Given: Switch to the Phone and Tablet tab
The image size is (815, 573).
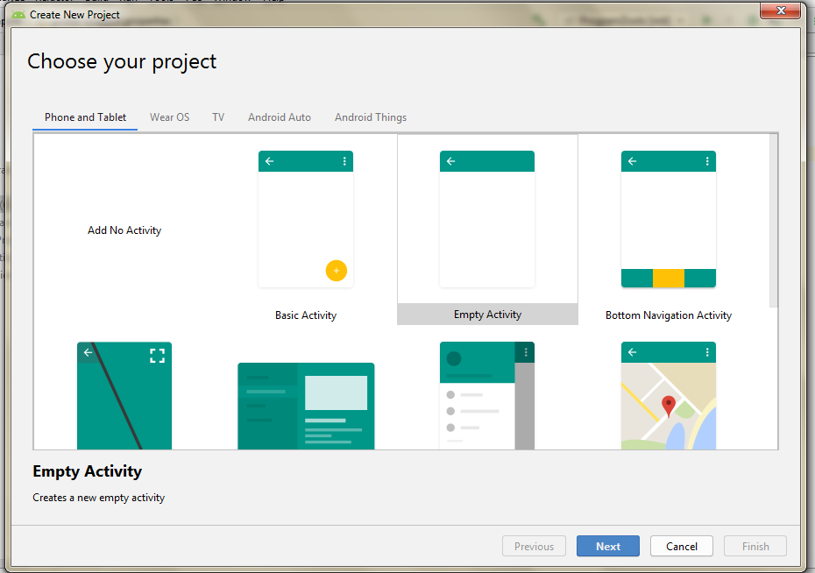Looking at the screenshot, I should click(x=85, y=117).
